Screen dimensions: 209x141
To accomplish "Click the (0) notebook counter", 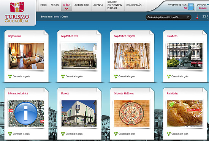I will (185, 8).
